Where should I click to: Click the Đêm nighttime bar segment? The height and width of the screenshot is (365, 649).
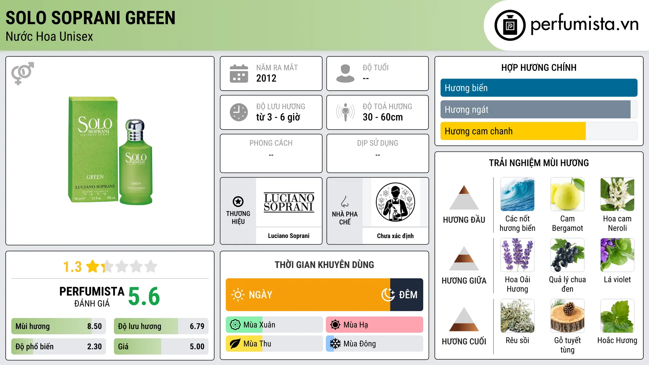(407, 295)
